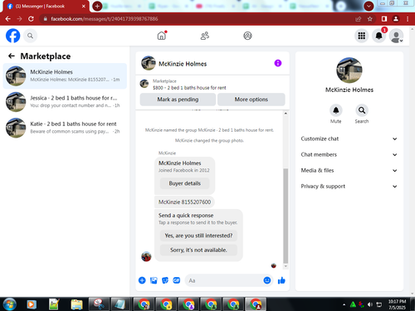The image size is (415, 311).
Task: Click the Mark as pending button
Action: (178, 100)
